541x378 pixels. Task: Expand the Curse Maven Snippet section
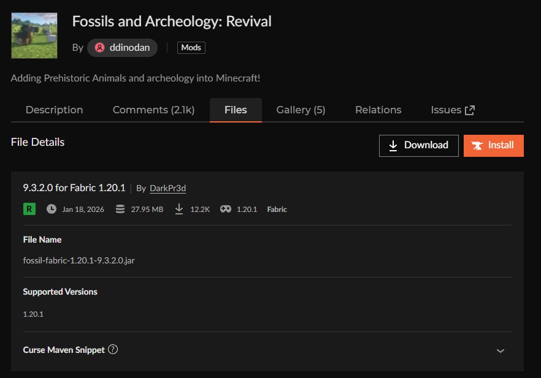tap(500, 350)
